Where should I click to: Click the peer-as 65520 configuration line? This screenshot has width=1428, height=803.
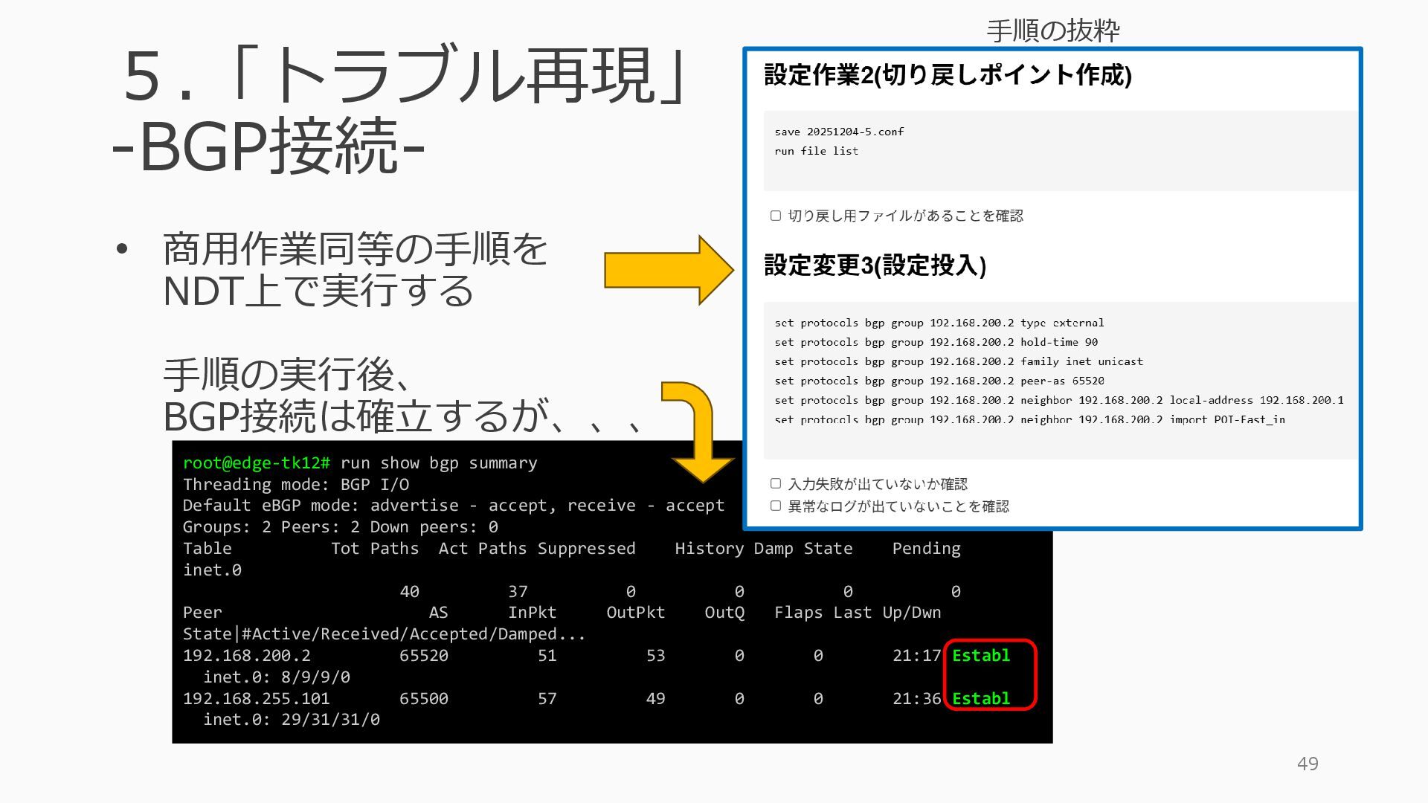click(939, 381)
